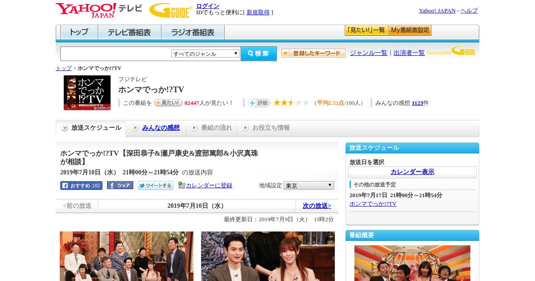
Task: Focus the keyword search input field
Action: click(115, 54)
